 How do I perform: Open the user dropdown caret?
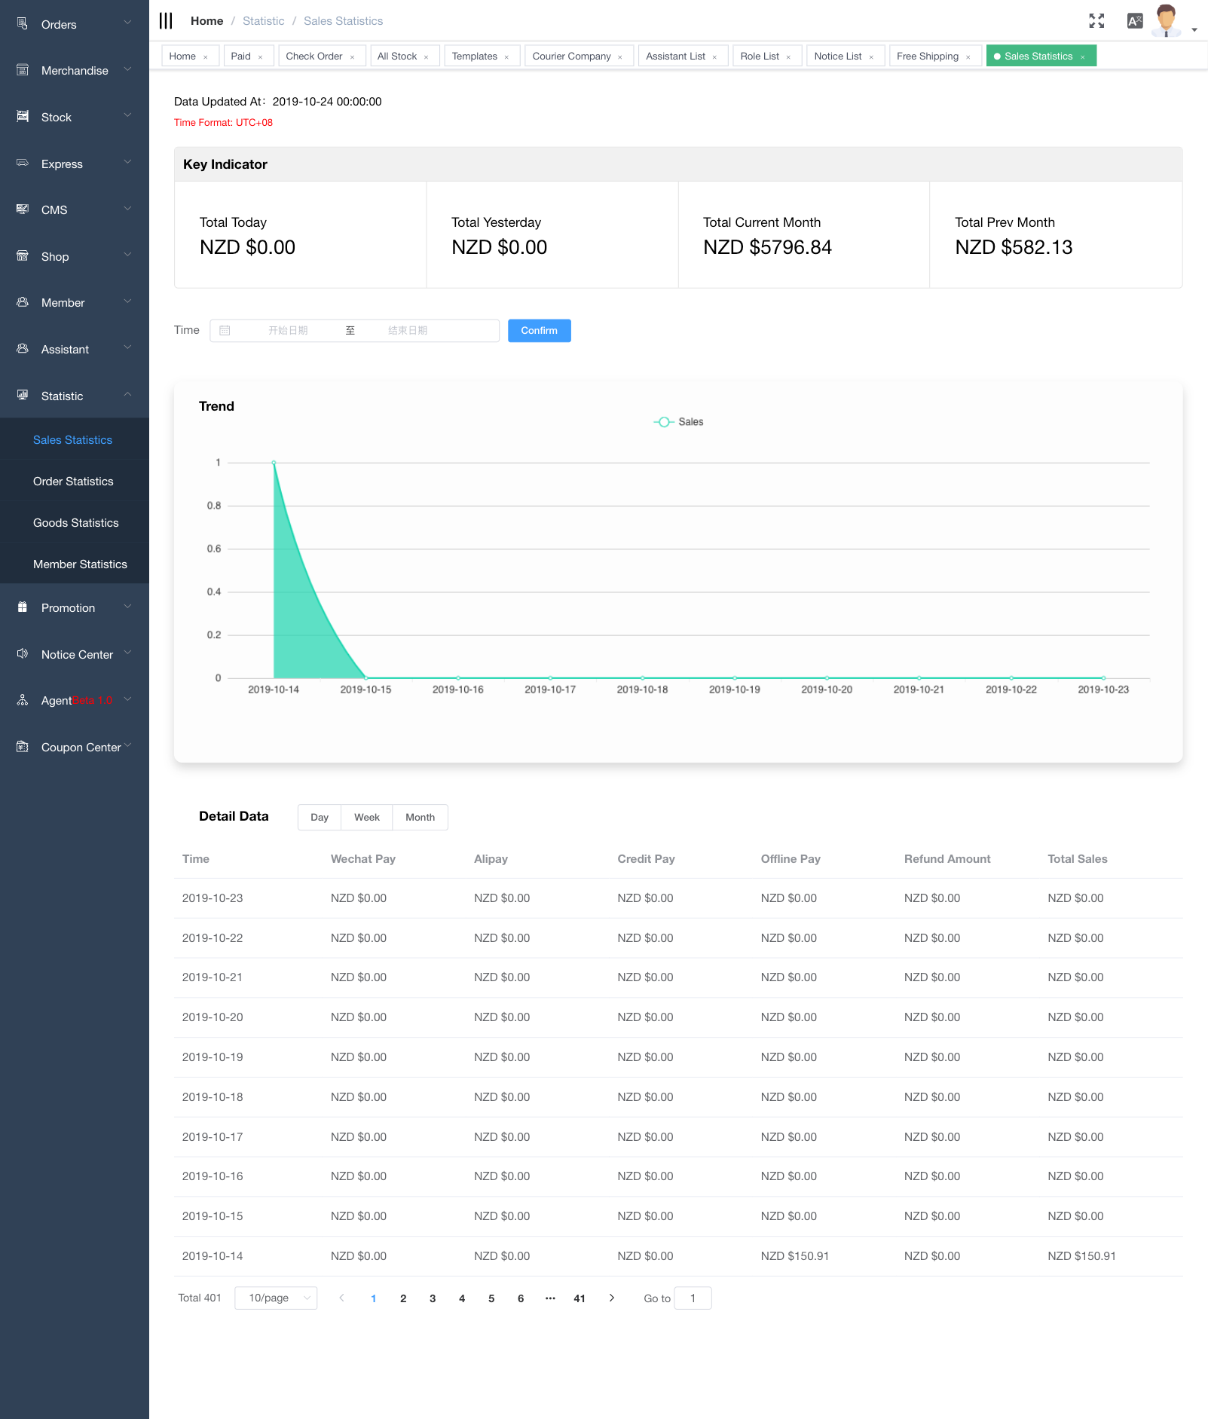tap(1194, 30)
